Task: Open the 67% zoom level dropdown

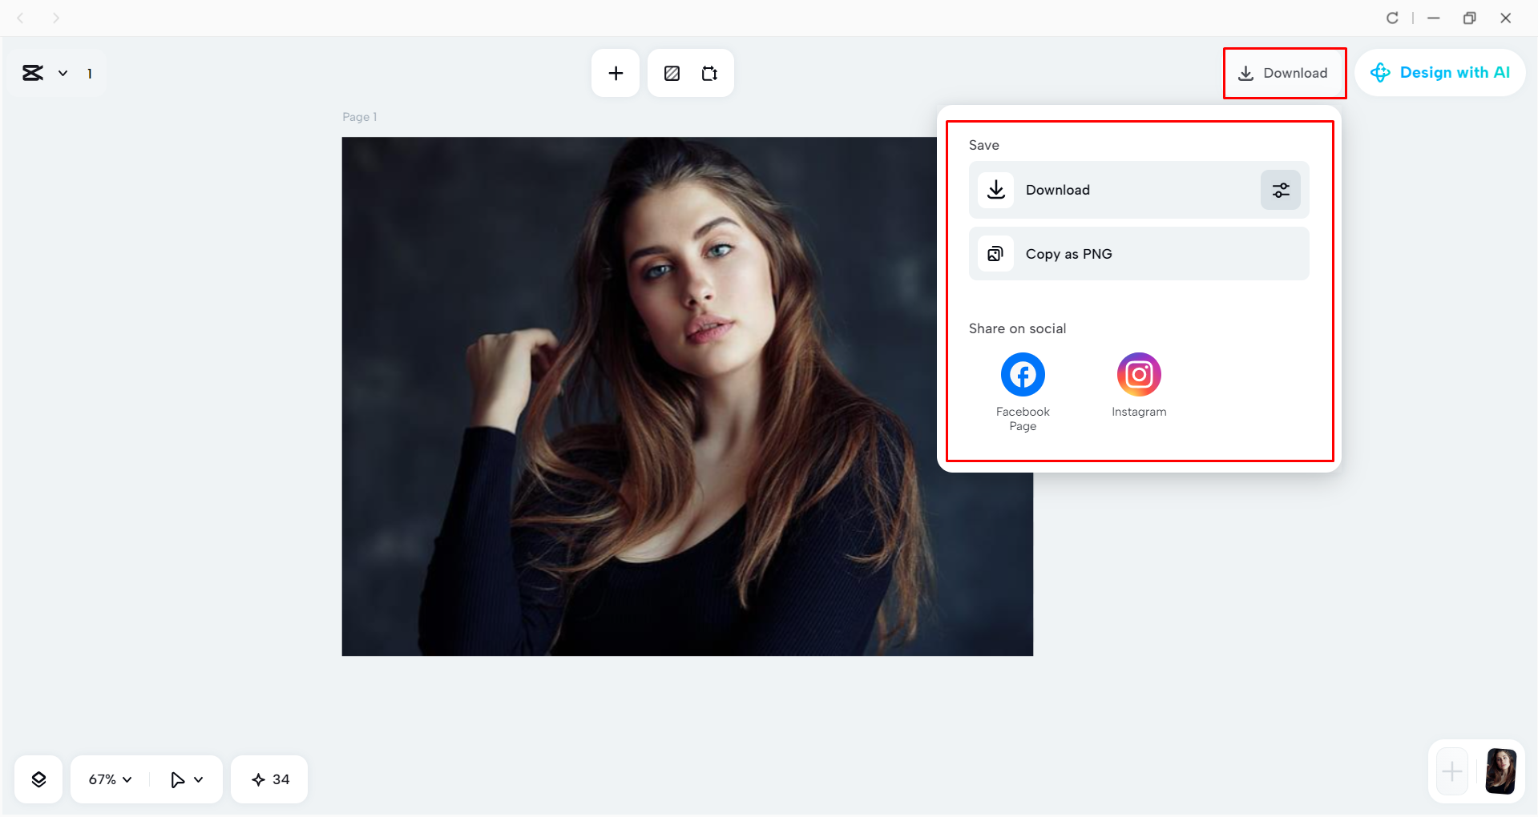Action: (110, 779)
